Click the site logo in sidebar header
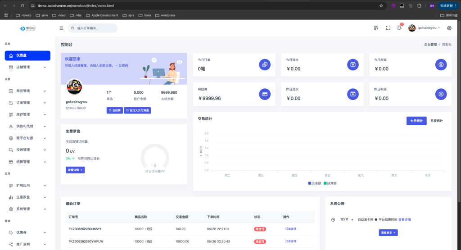The image size is (461, 250). pos(28,28)
